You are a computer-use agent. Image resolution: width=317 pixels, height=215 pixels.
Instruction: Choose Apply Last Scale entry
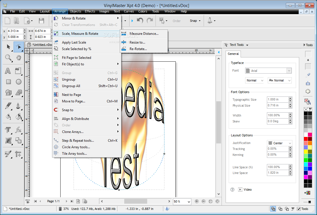87,42
